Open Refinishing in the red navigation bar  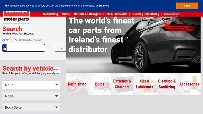pos(50,14)
